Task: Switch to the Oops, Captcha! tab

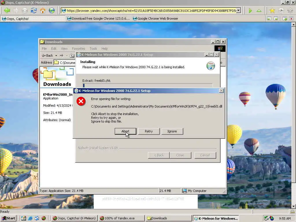Action: pyautogui.click(x=33, y=18)
